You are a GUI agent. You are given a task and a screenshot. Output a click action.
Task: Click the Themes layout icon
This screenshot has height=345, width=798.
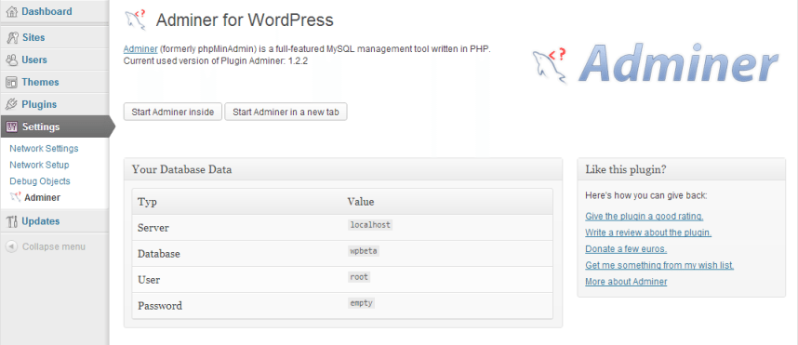[x=12, y=83]
